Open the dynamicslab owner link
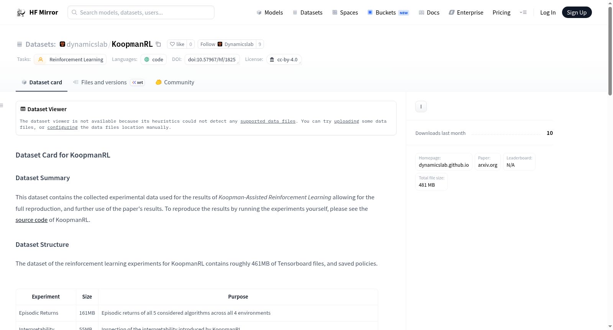613x330 pixels. [x=87, y=44]
